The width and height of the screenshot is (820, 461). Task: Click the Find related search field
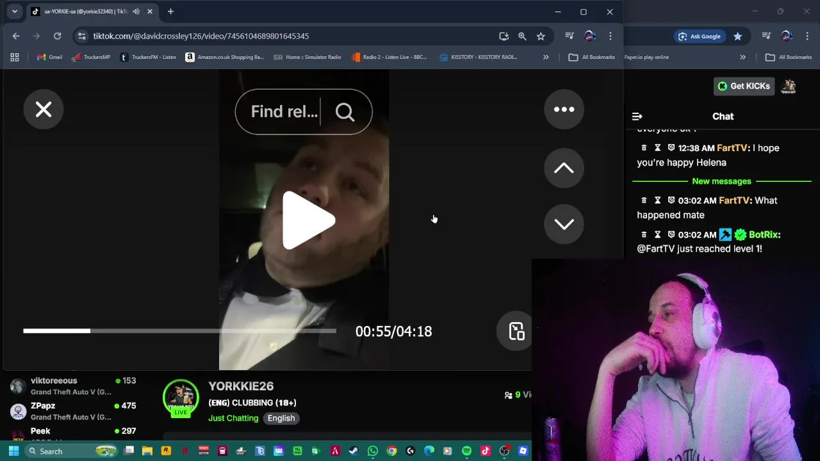pos(284,111)
